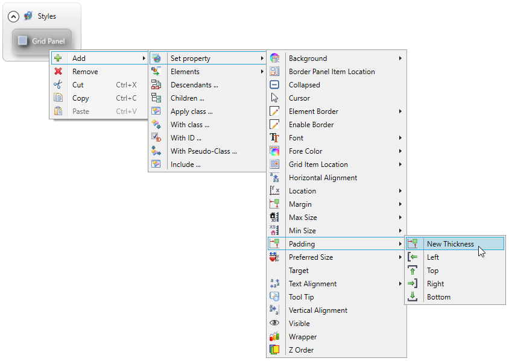Select New Thickness from Padding submenu
The height and width of the screenshot is (361, 509).
(x=450, y=244)
